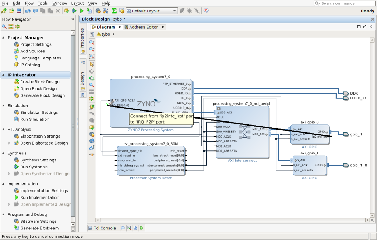The image size is (377, 240).
Task: Open the Default Layout dropdown
Action: pos(152,11)
